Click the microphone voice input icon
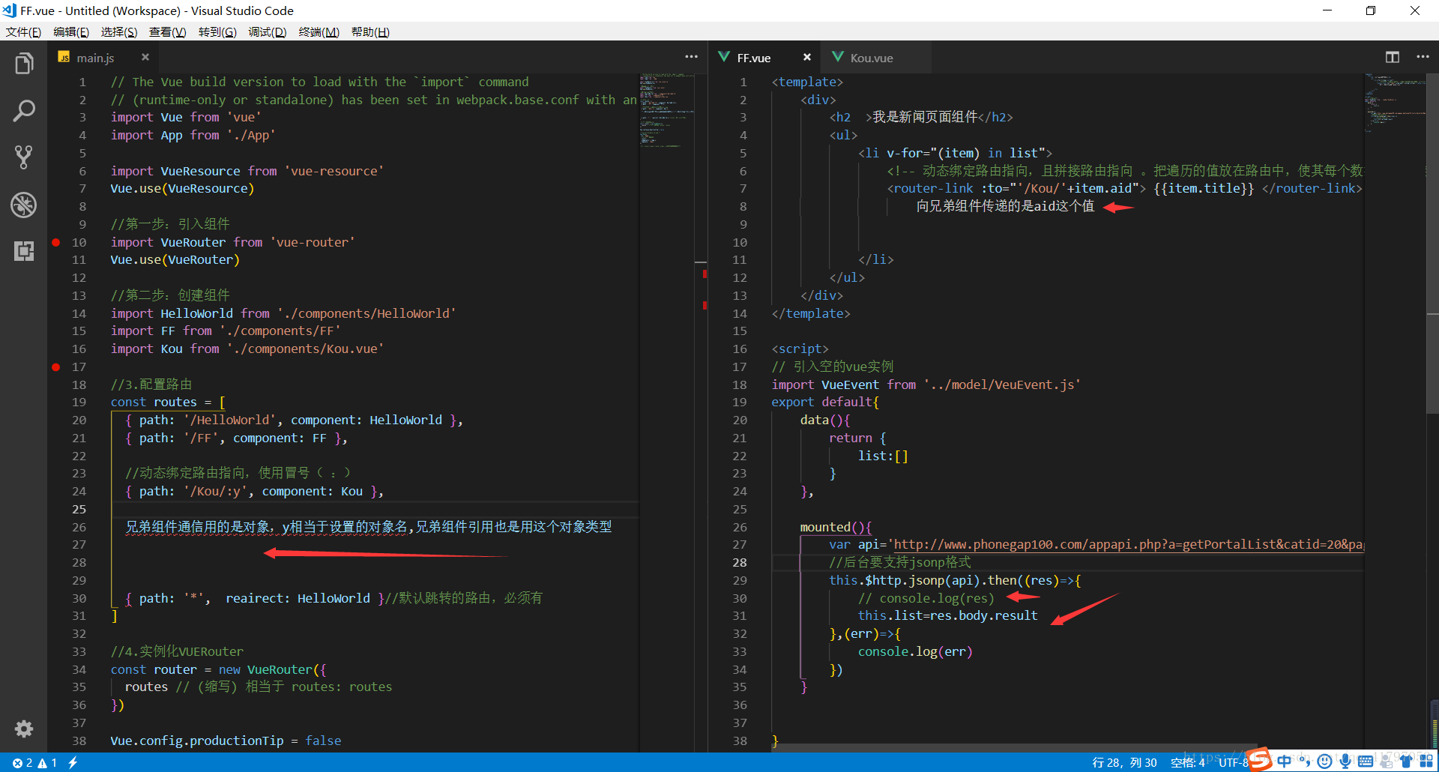 1345,762
